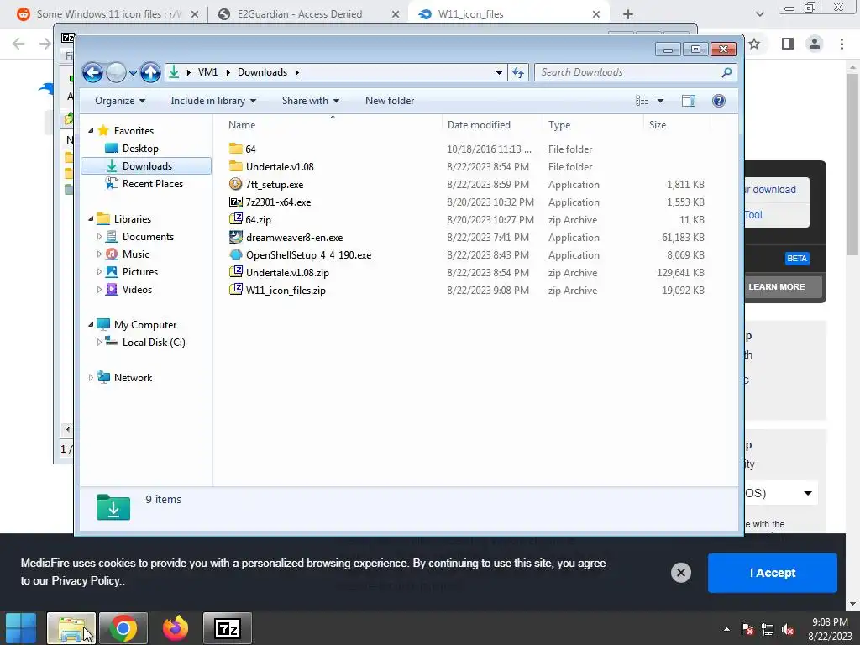The height and width of the screenshot is (645, 860).
Task: Toggle the preview pane button
Action: click(x=689, y=101)
